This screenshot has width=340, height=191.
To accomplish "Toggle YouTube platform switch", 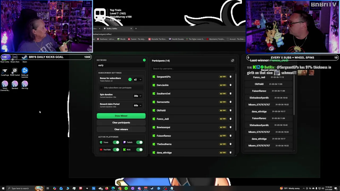I will (x=116, y=150).
